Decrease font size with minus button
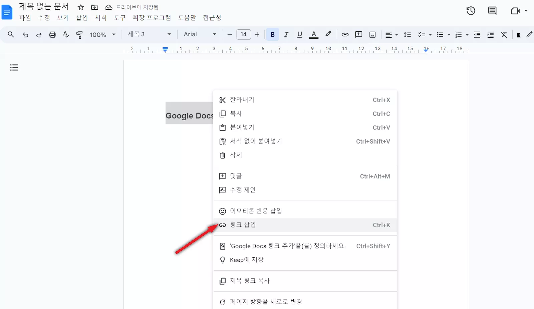Screen dimensions: 534x309 pos(229,34)
